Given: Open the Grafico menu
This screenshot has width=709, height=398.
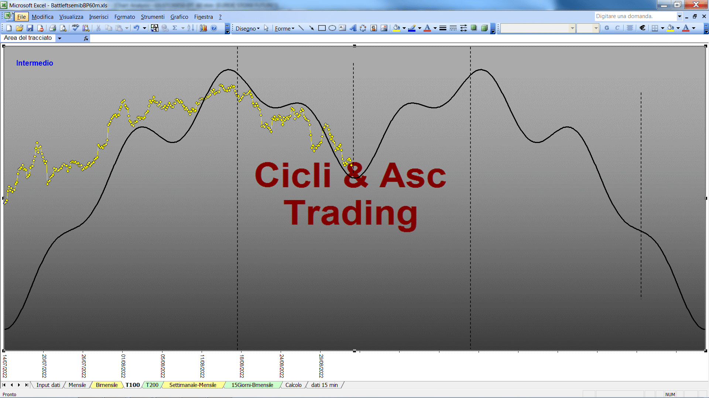Looking at the screenshot, I should coord(179,17).
